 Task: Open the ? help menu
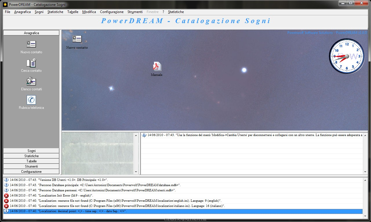[x=163, y=12]
